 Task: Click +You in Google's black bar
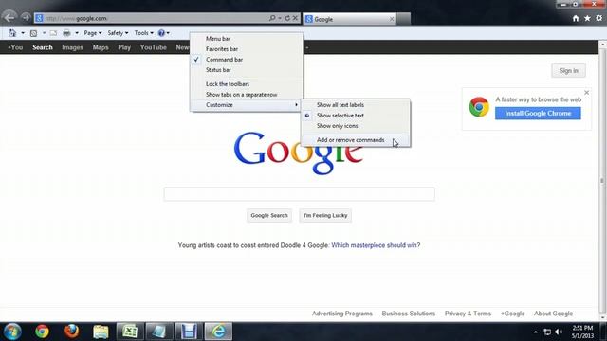click(15, 47)
